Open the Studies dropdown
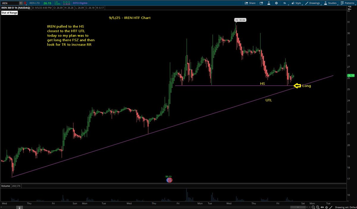357x209 pixels. point(331,3)
